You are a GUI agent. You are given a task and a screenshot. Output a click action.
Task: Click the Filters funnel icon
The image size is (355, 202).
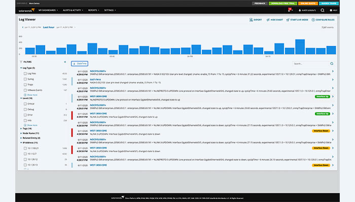click(21, 62)
